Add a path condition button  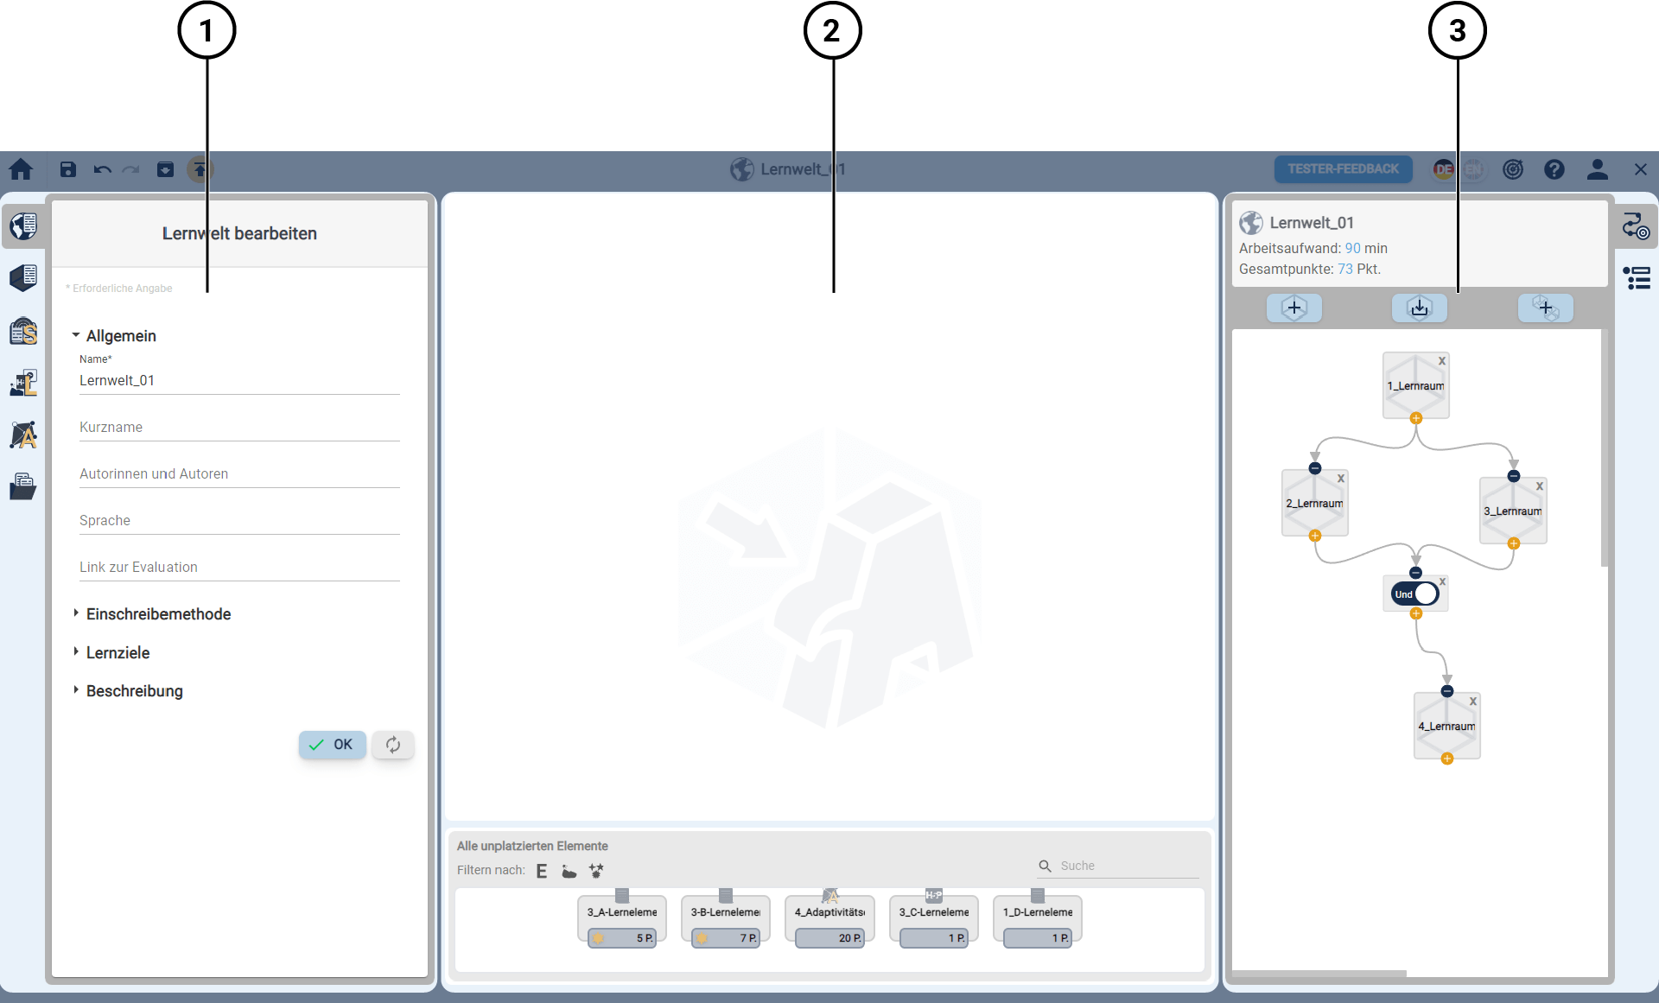pyautogui.click(x=1546, y=308)
